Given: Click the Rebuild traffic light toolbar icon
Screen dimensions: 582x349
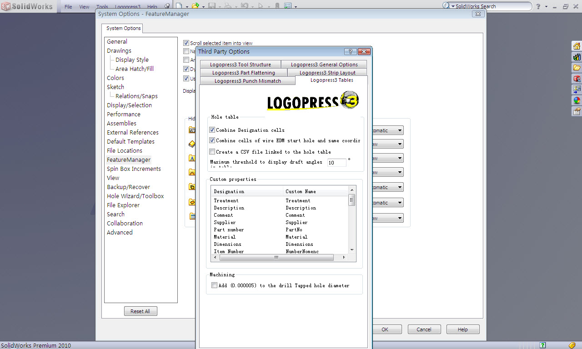Looking at the screenshot, I should coord(277,6).
